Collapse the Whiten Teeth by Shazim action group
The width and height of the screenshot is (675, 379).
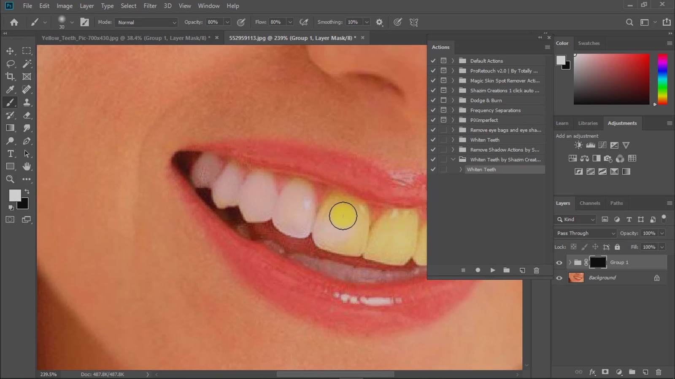tap(454, 159)
